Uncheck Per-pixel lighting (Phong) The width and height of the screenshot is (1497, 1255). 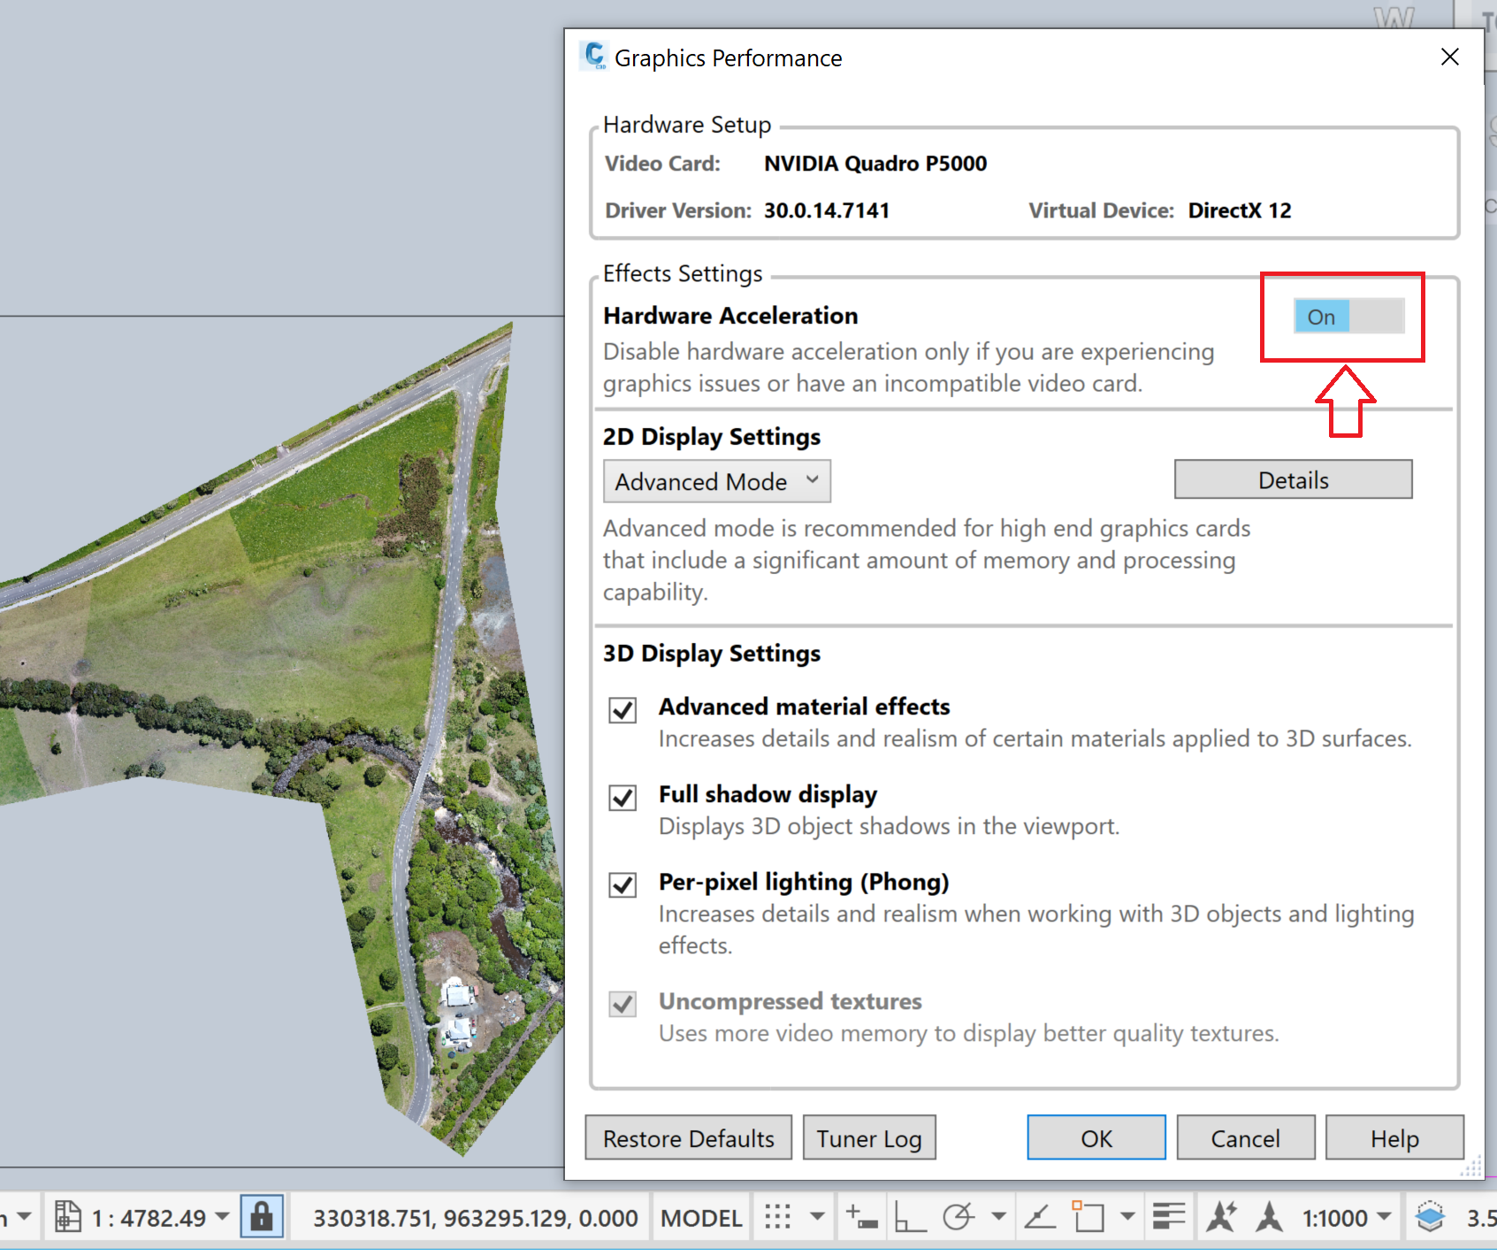coord(622,884)
